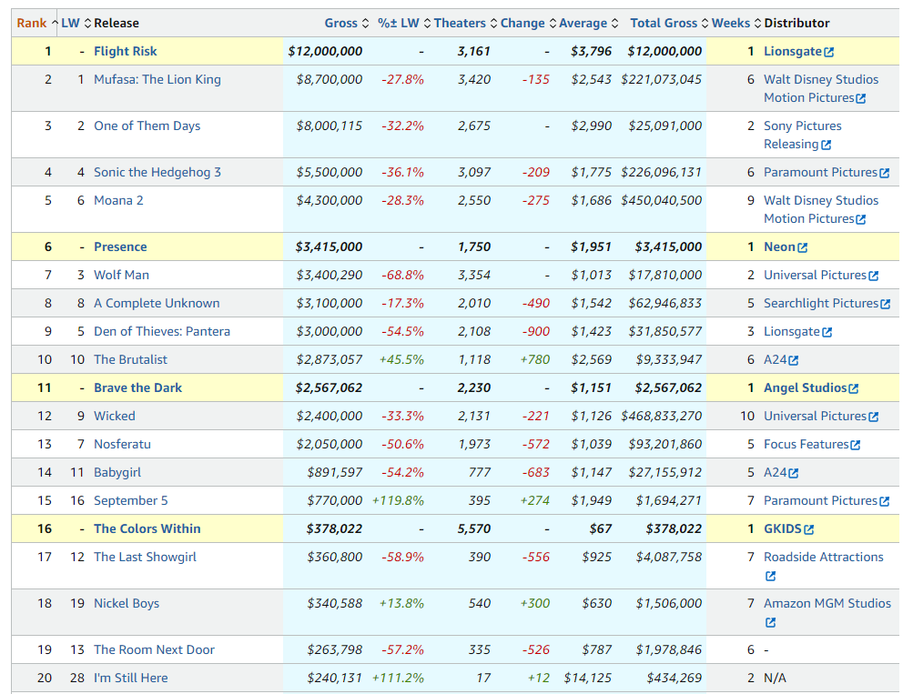
Task: Sort table by Rank column
Action: point(32,23)
